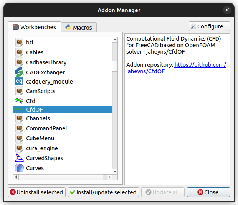Click the Update all button
This screenshot has width=238, height=205.
tap(163, 192)
